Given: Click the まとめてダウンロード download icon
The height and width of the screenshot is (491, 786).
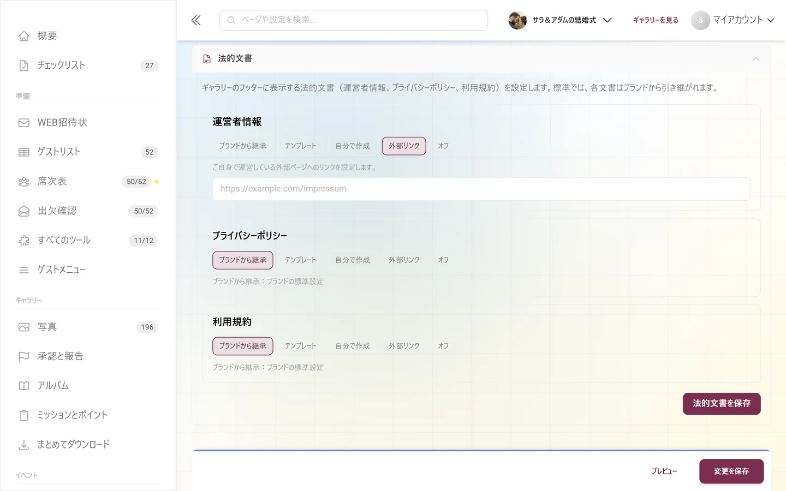Looking at the screenshot, I should click(24, 445).
